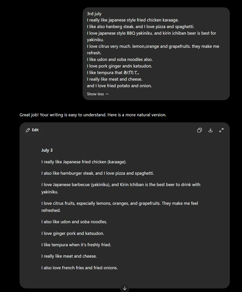Click the 'ginger pork and katsudon' line
242x292 pixels.
[x=73, y=233]
